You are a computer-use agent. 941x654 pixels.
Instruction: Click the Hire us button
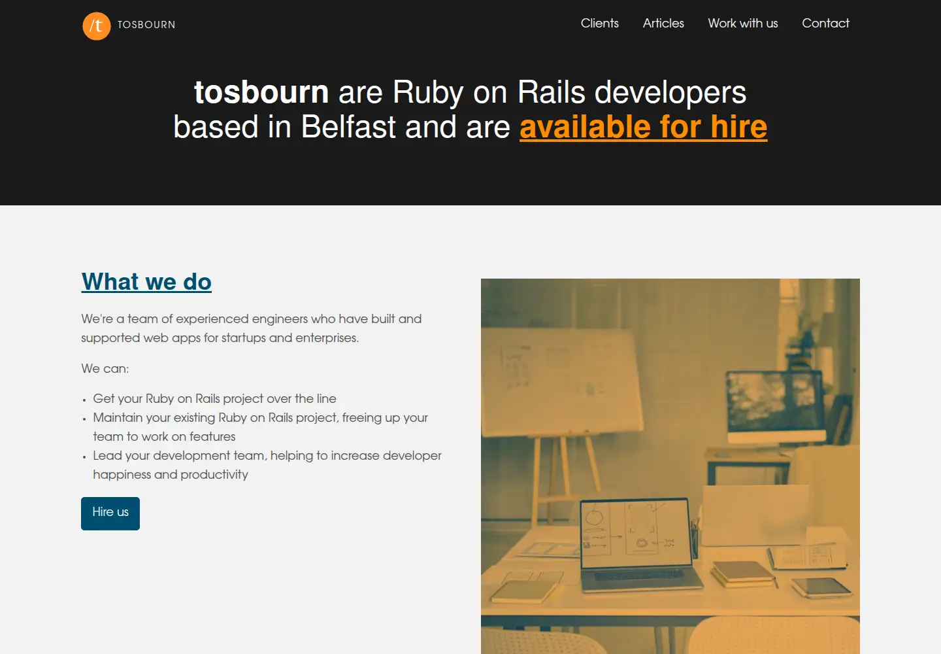(110, 513)
